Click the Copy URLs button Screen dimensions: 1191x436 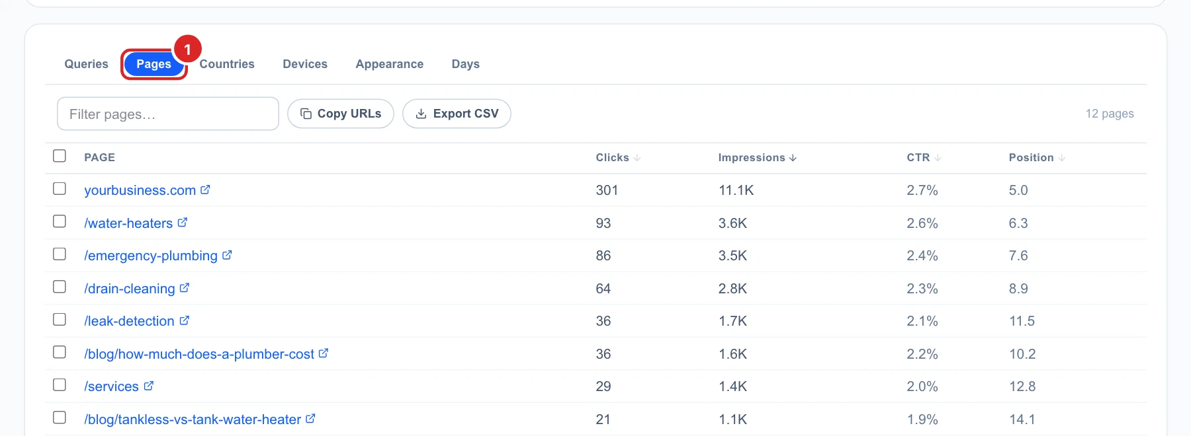coord(341,114)
